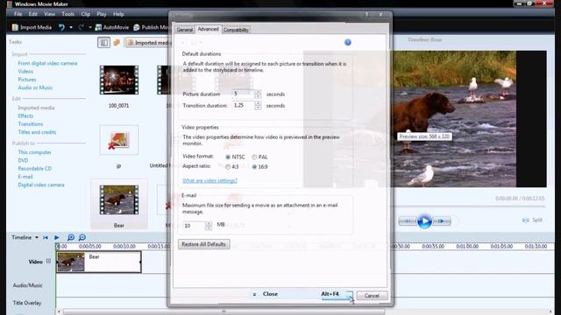Click the grayed redo arrow icon
Viewport: 561px width, 315px height.
(81, 27)
